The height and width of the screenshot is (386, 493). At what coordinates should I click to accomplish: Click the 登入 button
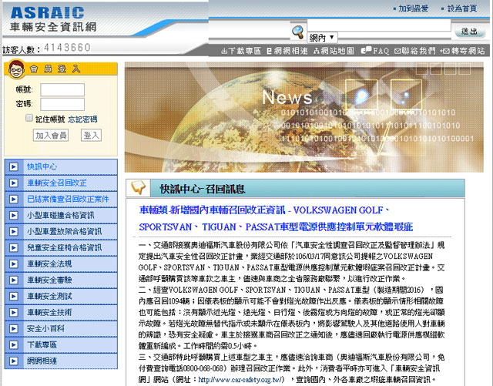(91, 136)
